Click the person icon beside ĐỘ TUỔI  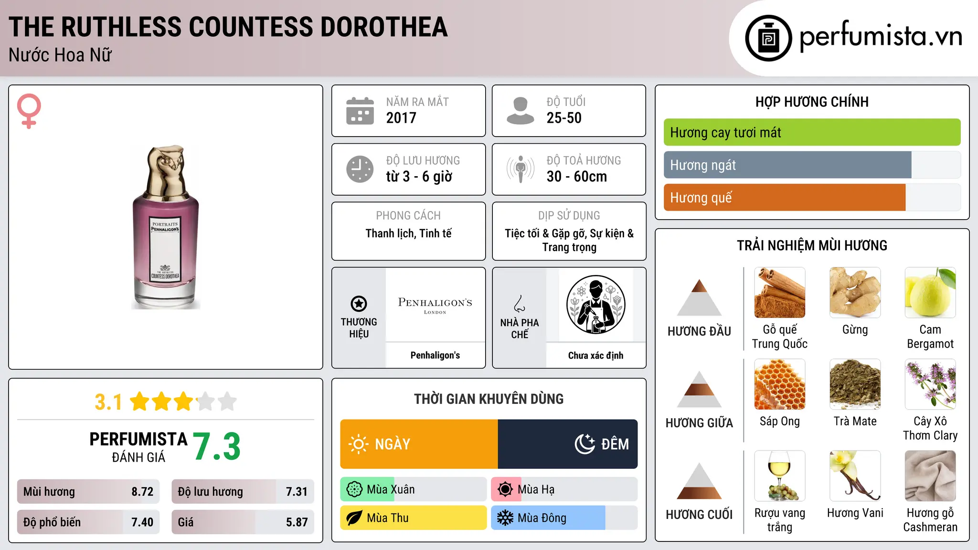[521, 111]
